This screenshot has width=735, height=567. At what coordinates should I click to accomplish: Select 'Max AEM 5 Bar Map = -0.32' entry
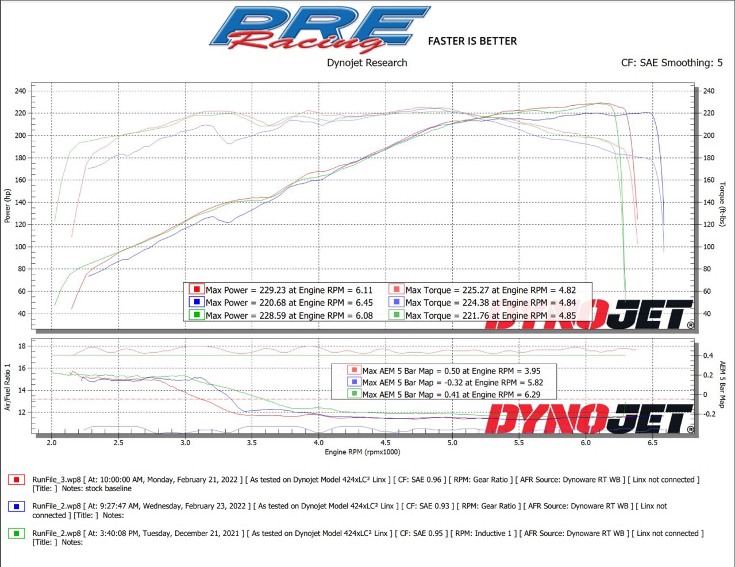pyautogui.click(x=452, y=383)
